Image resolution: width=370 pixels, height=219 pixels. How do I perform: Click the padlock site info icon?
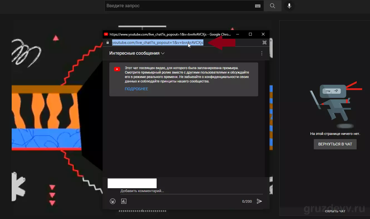click(x=107, y=42)
